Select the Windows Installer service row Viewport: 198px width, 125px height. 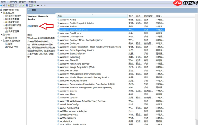[x=111, y=70]
